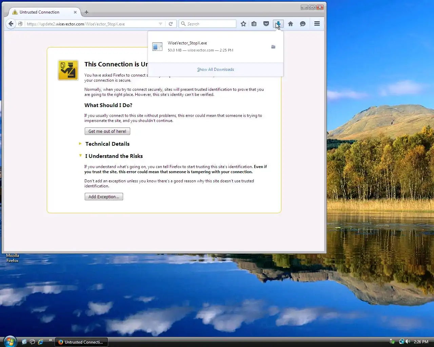Switch between windows Quick Launch icon
This screenshot has width=434, height=347.
point(33,342)
